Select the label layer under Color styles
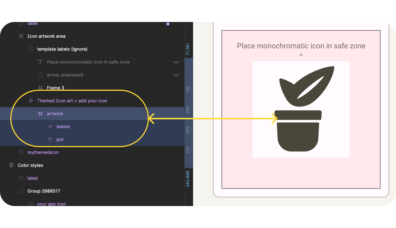Viewport: 396px width, 228px height. 33,178
